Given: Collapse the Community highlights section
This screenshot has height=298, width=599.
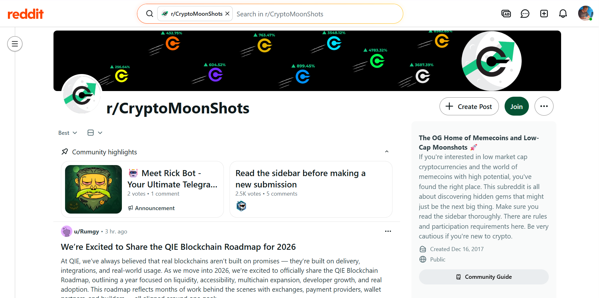Looking at the screenshot, I should pos(386,152).
